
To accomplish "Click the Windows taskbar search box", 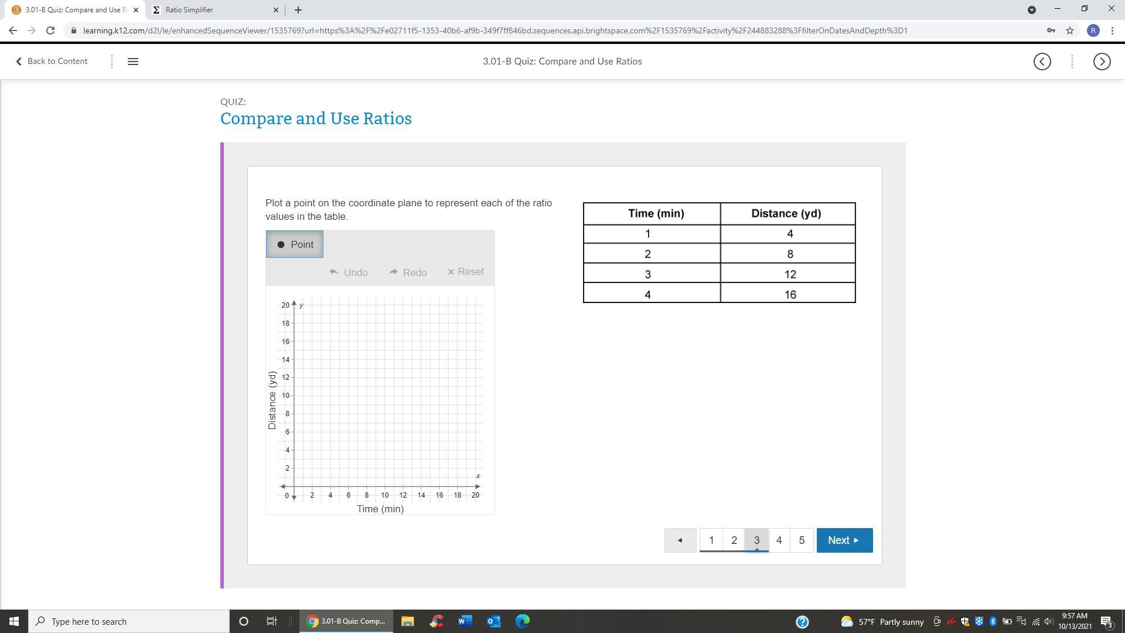I will [x=129, y=621].
